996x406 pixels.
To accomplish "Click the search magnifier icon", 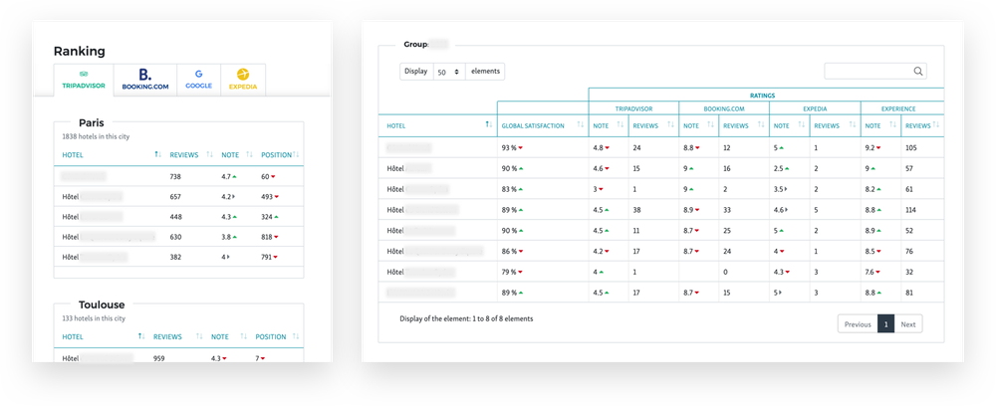I will coord(918,71).
